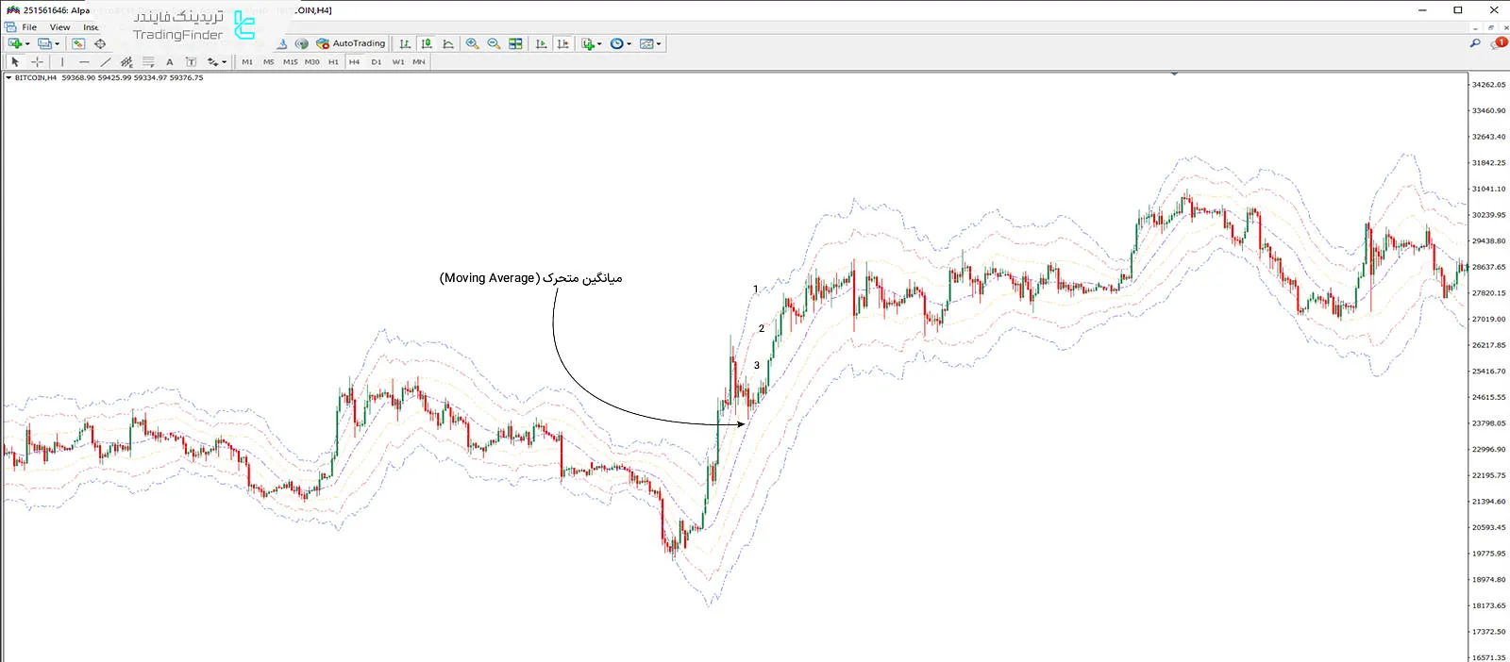
Task: Click the Zoom Out magnifier icon
Action: [x=494, y=43]
